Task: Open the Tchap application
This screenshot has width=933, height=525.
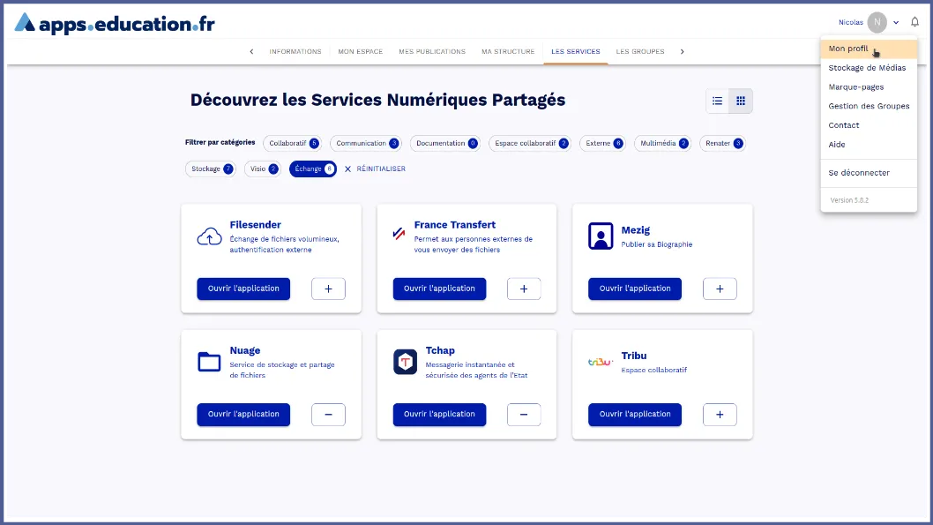Action: (x=439, y=415)
